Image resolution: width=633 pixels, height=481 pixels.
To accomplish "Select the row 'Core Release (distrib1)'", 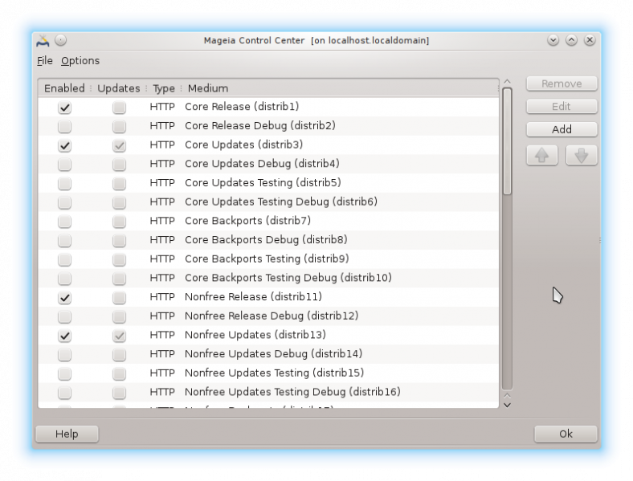I will coord(268,107).
